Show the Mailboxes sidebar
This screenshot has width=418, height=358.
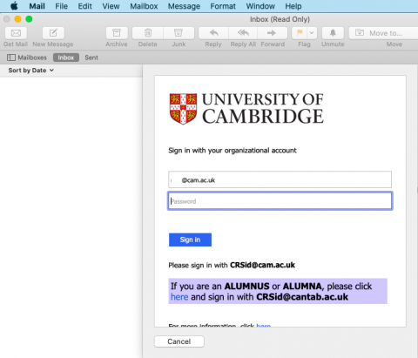tap(27, 57)
